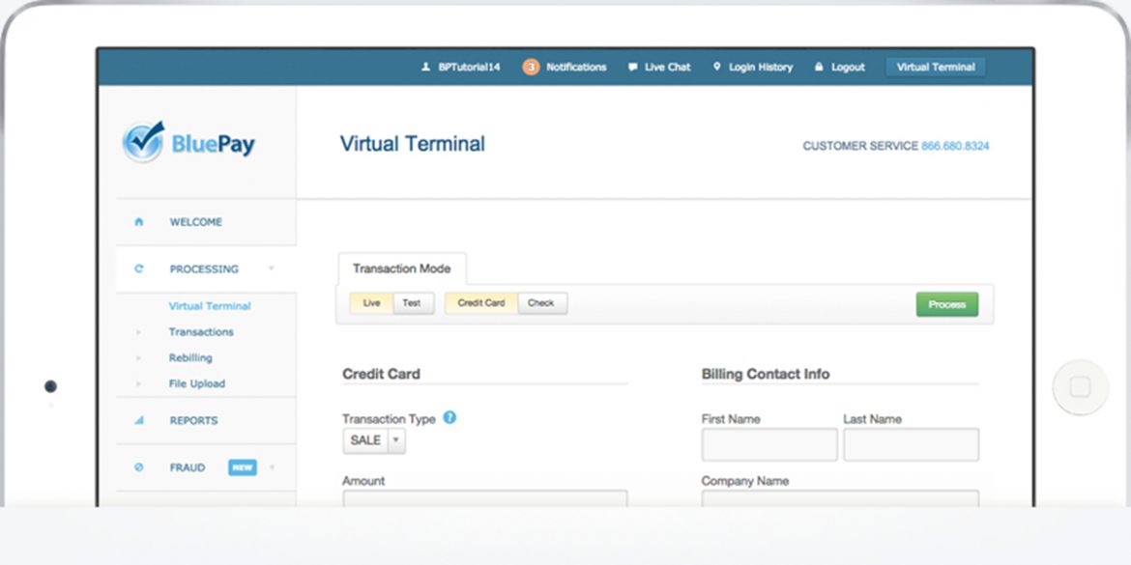Click the Login History location pin icon
This screenshot has width=1131, height=565.
[x=716, y=67]
